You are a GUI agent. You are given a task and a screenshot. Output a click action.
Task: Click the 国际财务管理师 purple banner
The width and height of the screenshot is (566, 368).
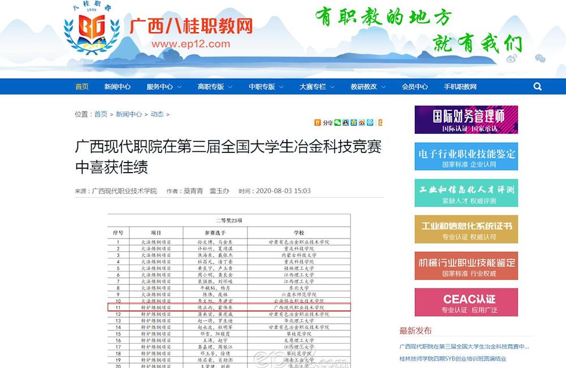466,119
